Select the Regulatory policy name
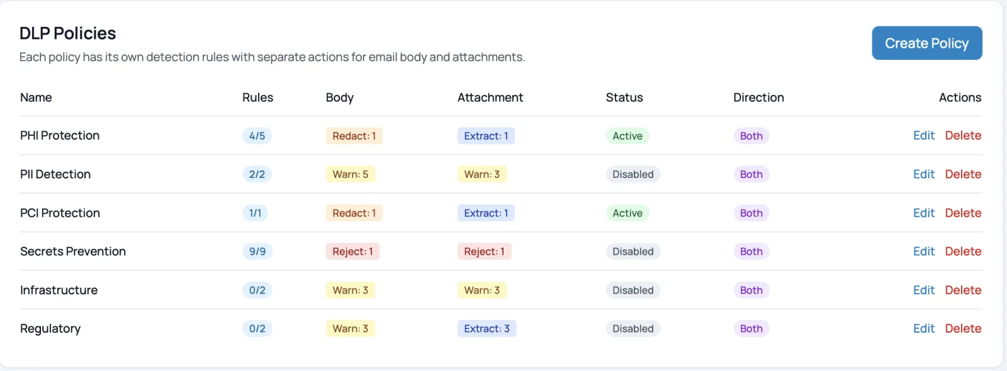Viewport: 1007px width, 371px height. (50, 328)
